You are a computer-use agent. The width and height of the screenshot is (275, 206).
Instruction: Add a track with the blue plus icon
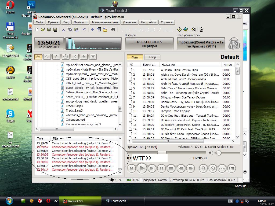click(x=92, y=30)
